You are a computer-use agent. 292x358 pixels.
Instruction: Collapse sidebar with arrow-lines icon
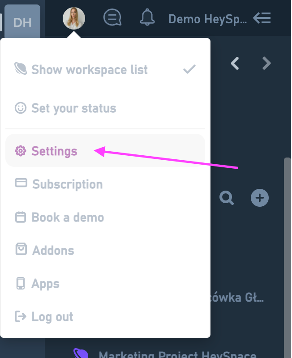(262, 18)
